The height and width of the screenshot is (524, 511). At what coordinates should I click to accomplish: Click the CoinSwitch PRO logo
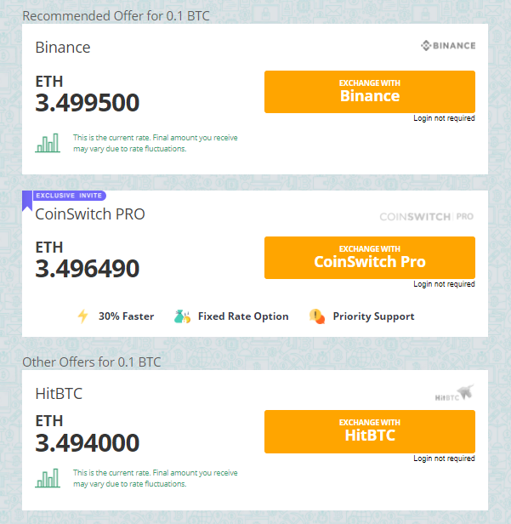(426, 217)
